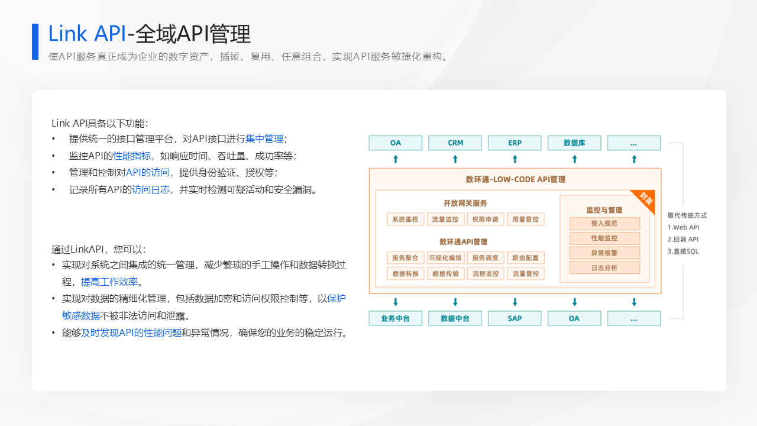Select the CRM box
This screenshot has height=426, width=757.
[455, 143]
